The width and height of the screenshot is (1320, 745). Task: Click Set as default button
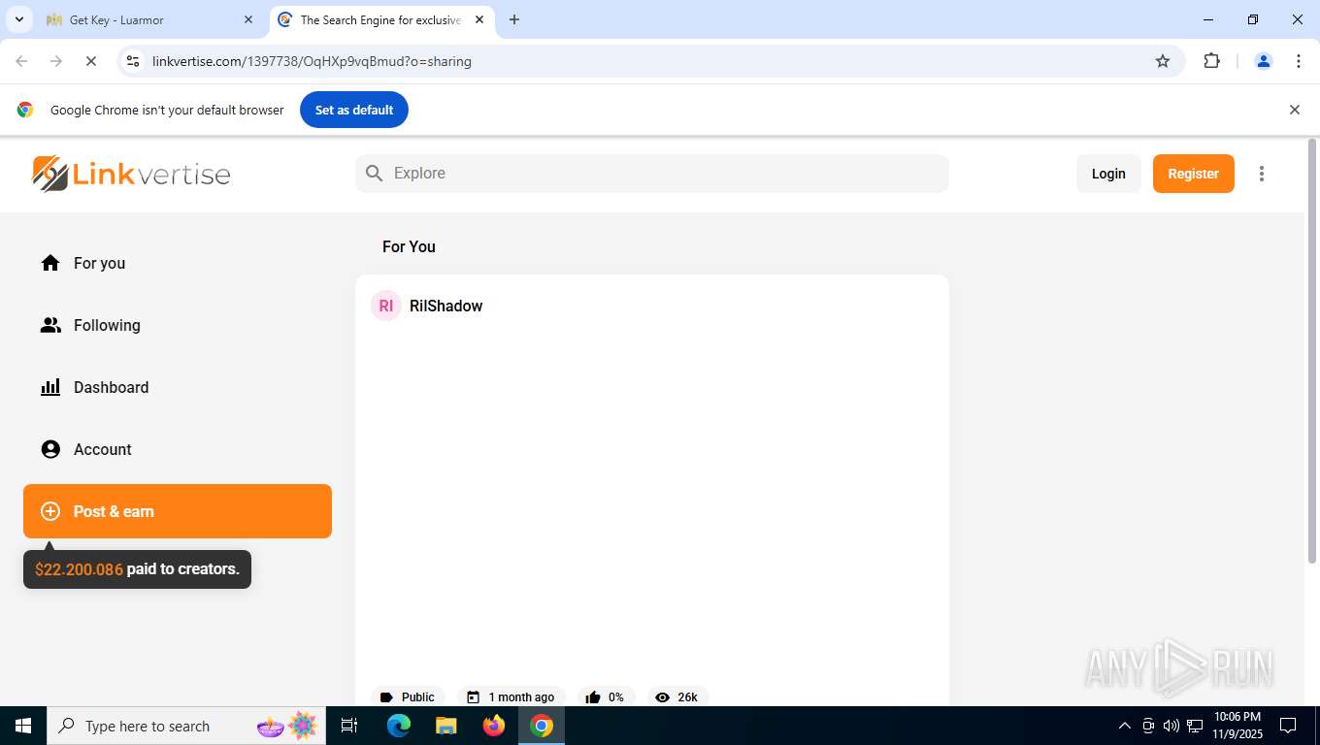[354, 110]
